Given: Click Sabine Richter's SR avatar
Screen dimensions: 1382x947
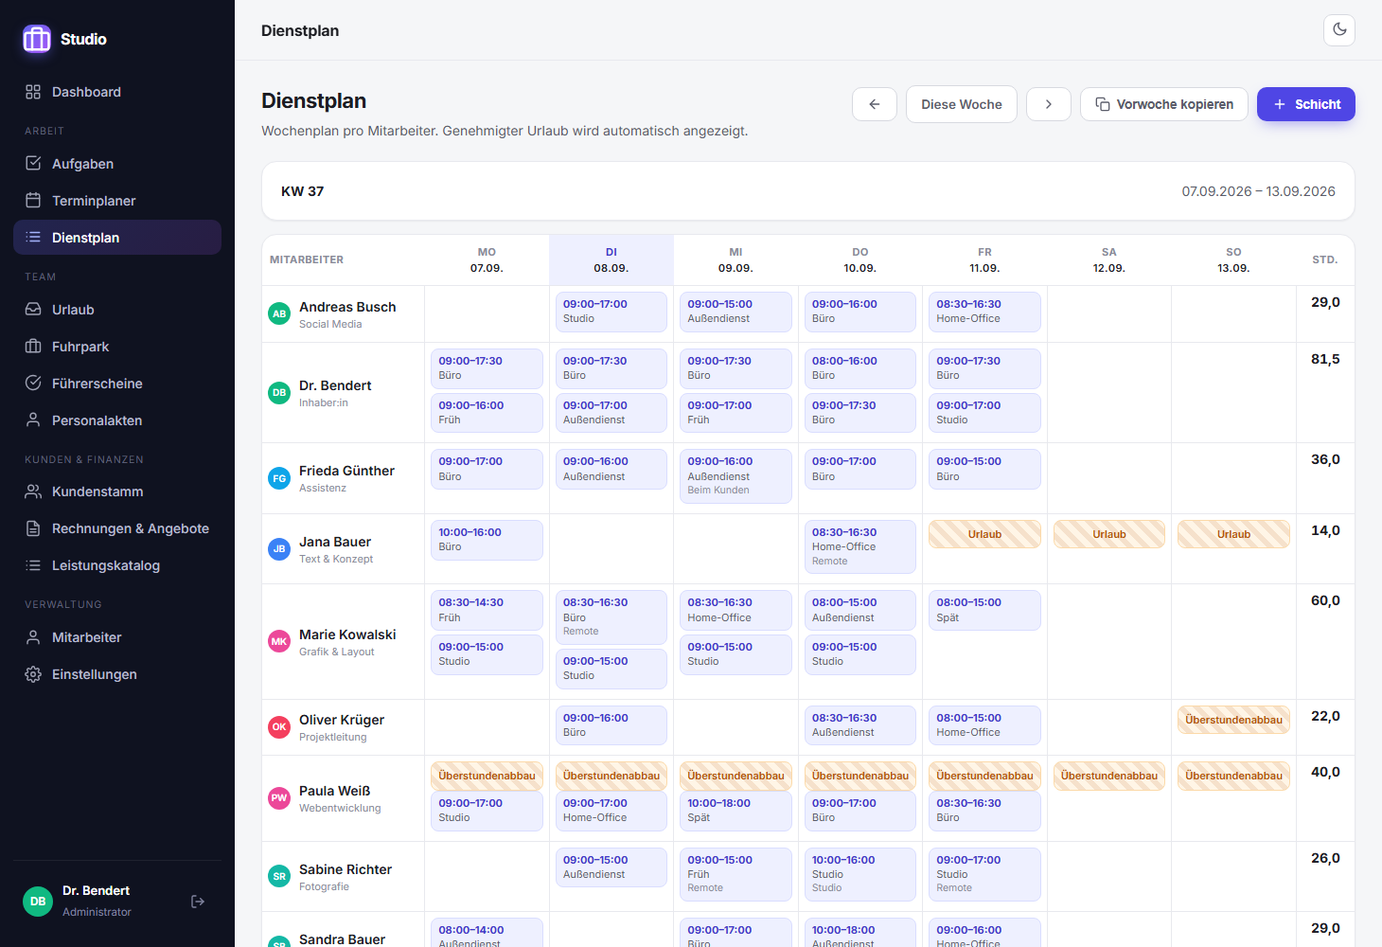Looking at the screenshot, I should point(279,877).
